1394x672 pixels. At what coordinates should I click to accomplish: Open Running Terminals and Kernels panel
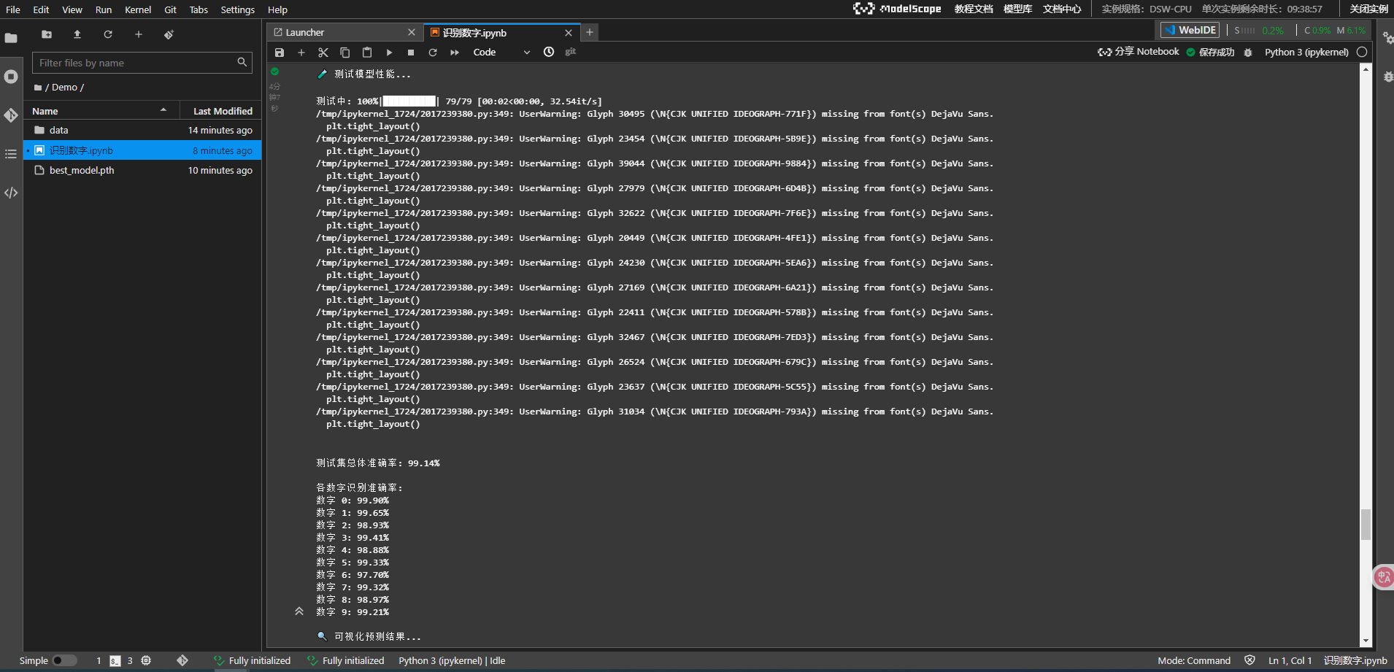click(11, 77)
